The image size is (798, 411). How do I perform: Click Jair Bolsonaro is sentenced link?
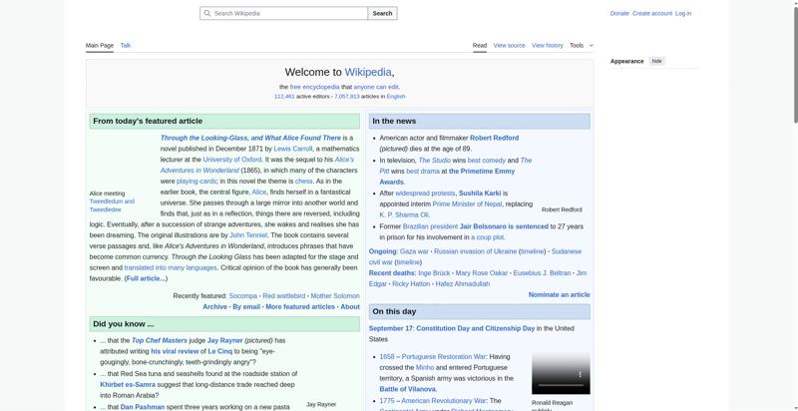(x=504, y=226)
